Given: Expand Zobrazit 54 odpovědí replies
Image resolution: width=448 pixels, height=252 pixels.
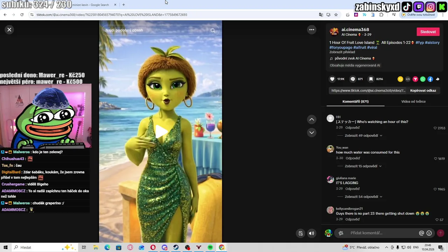Looking at the screenshot, I should (x=363, y=197).
